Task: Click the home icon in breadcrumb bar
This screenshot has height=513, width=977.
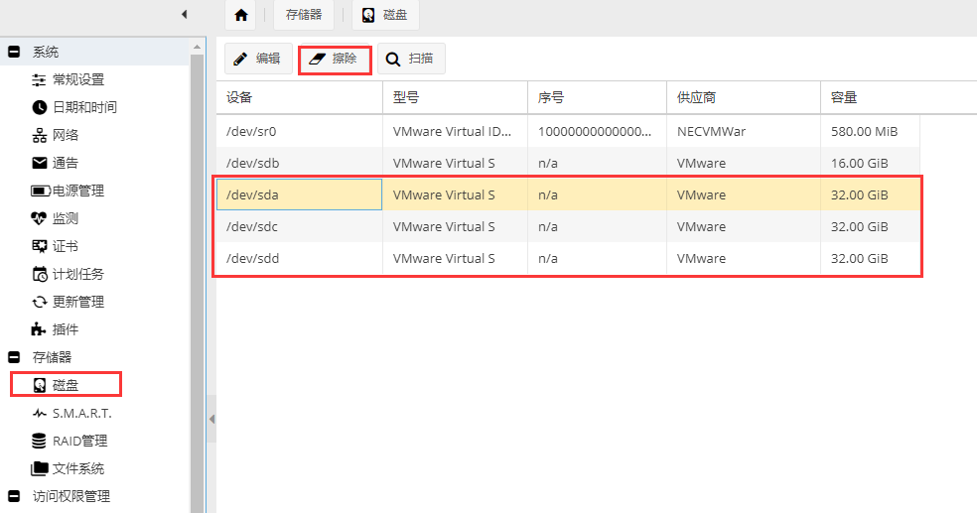Action: (x=240, y=15)
